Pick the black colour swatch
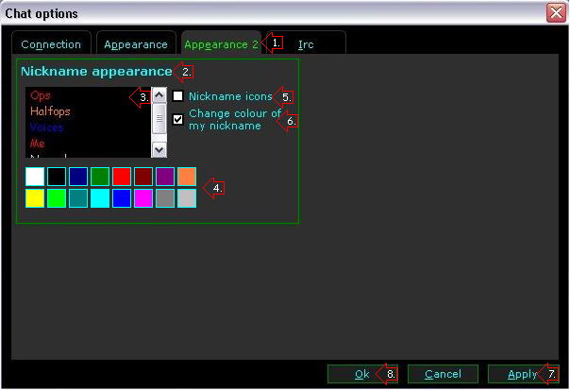This screenshot has width=570, height=390. click(x=57, y=177)
